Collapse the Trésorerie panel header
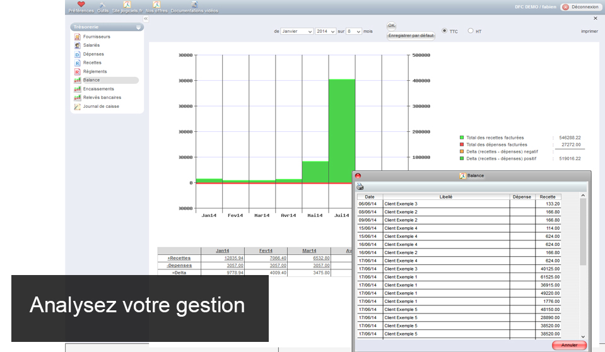Viewport: 605px width, 352px height. (x=138, y=27)
